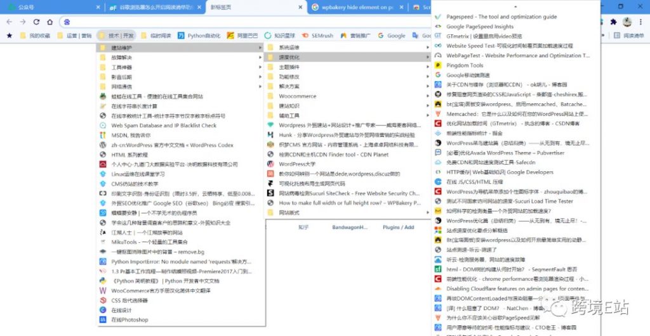Expand the 故障解决 submenu folder
650x336 pixels.
181,58
